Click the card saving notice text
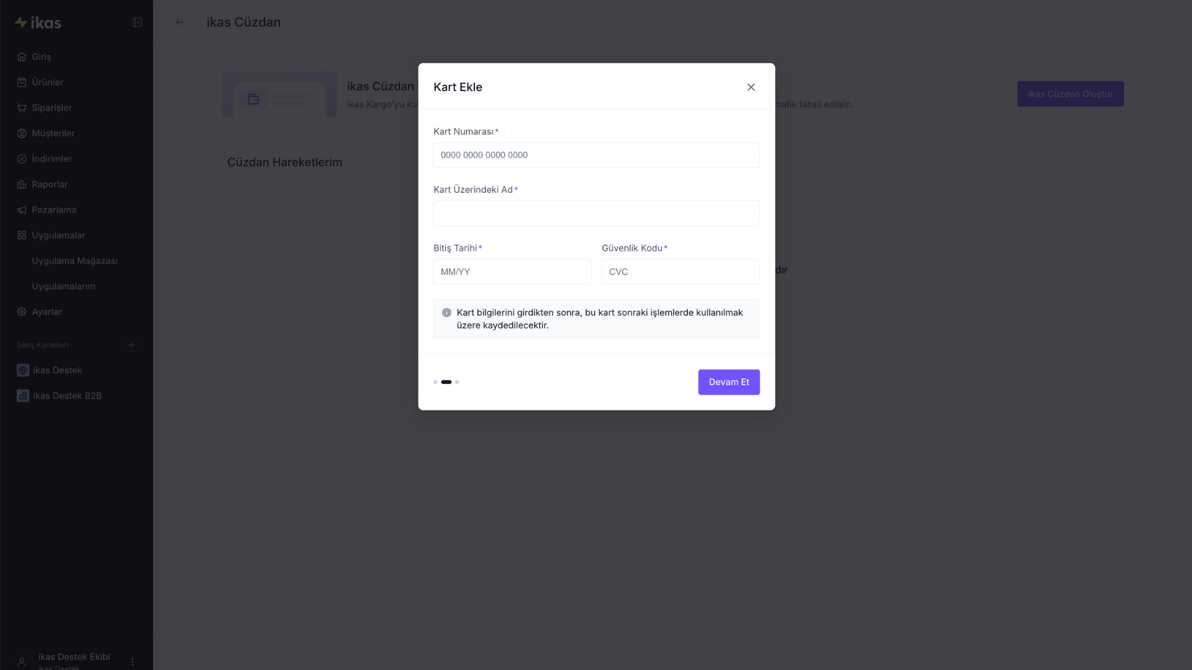 [600, 319]
